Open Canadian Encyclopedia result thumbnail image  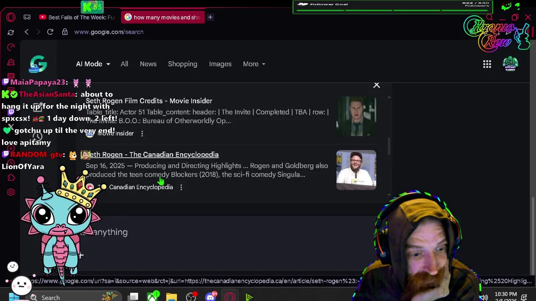[x=356, y=170]
